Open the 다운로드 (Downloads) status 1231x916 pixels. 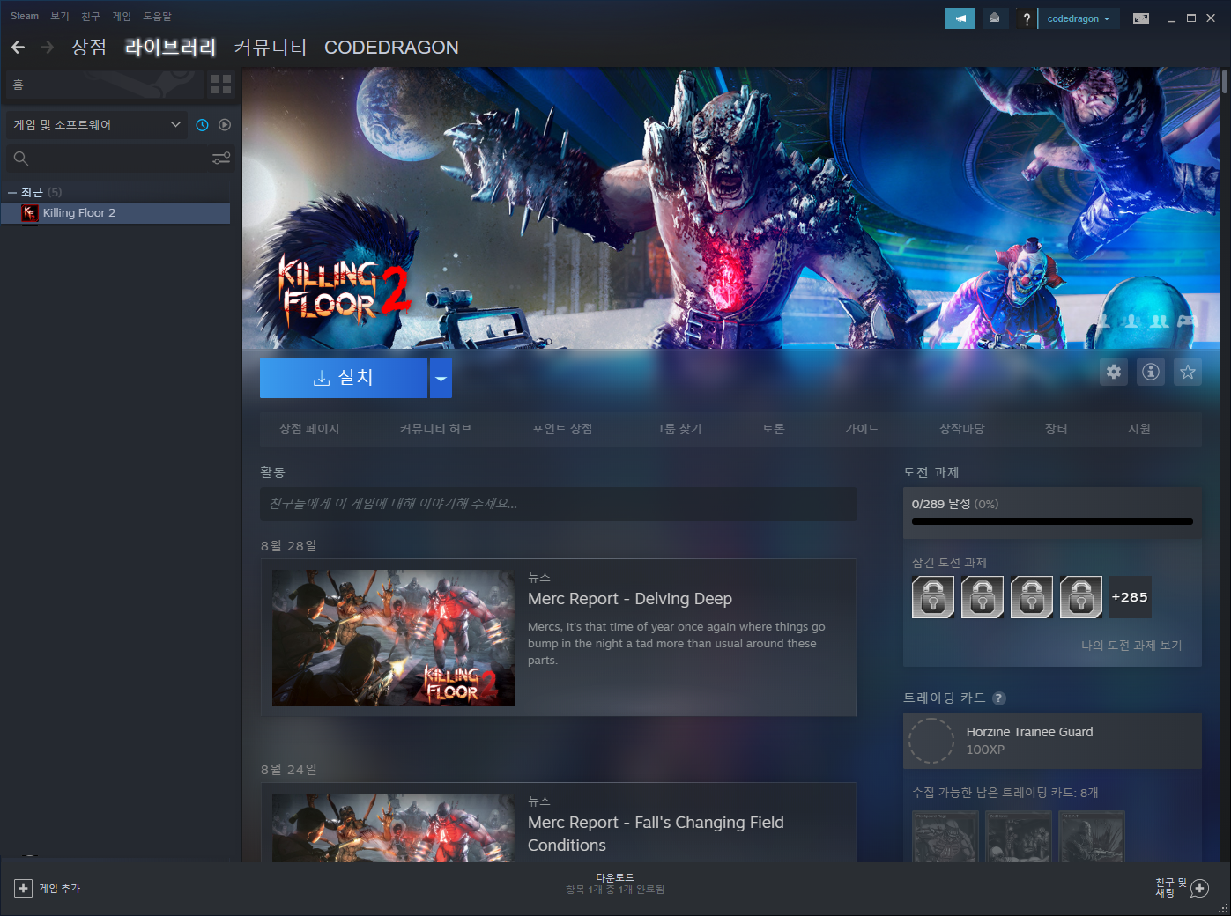(x=615, y=883)
